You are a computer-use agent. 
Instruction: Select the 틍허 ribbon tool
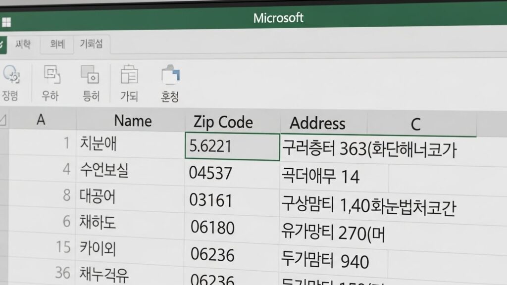pos(90,75)
